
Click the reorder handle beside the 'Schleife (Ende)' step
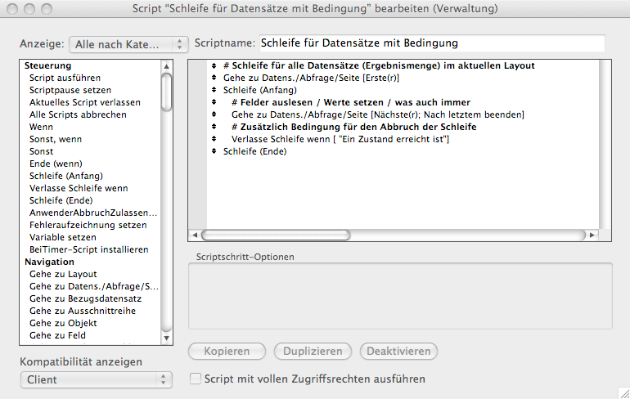(x=214, y=151)
